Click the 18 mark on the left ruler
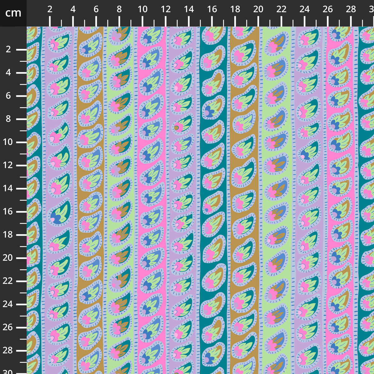This screenshot has height=374, width=374. point(8,235)
